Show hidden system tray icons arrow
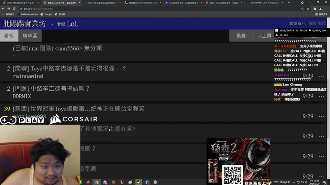 point(294,182)
